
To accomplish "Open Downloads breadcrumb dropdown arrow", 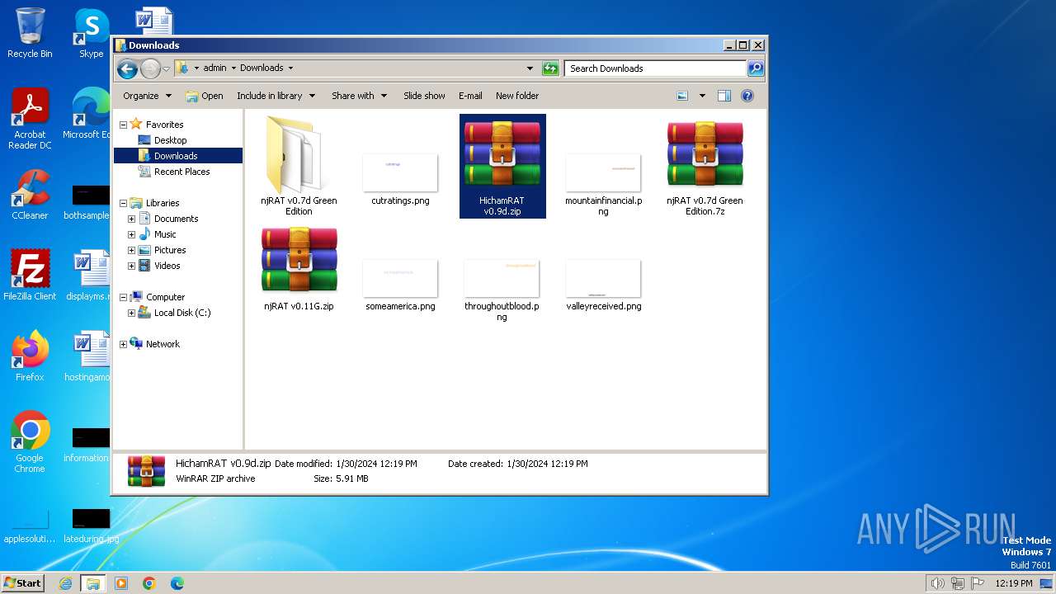I will (x=290, y=68).
